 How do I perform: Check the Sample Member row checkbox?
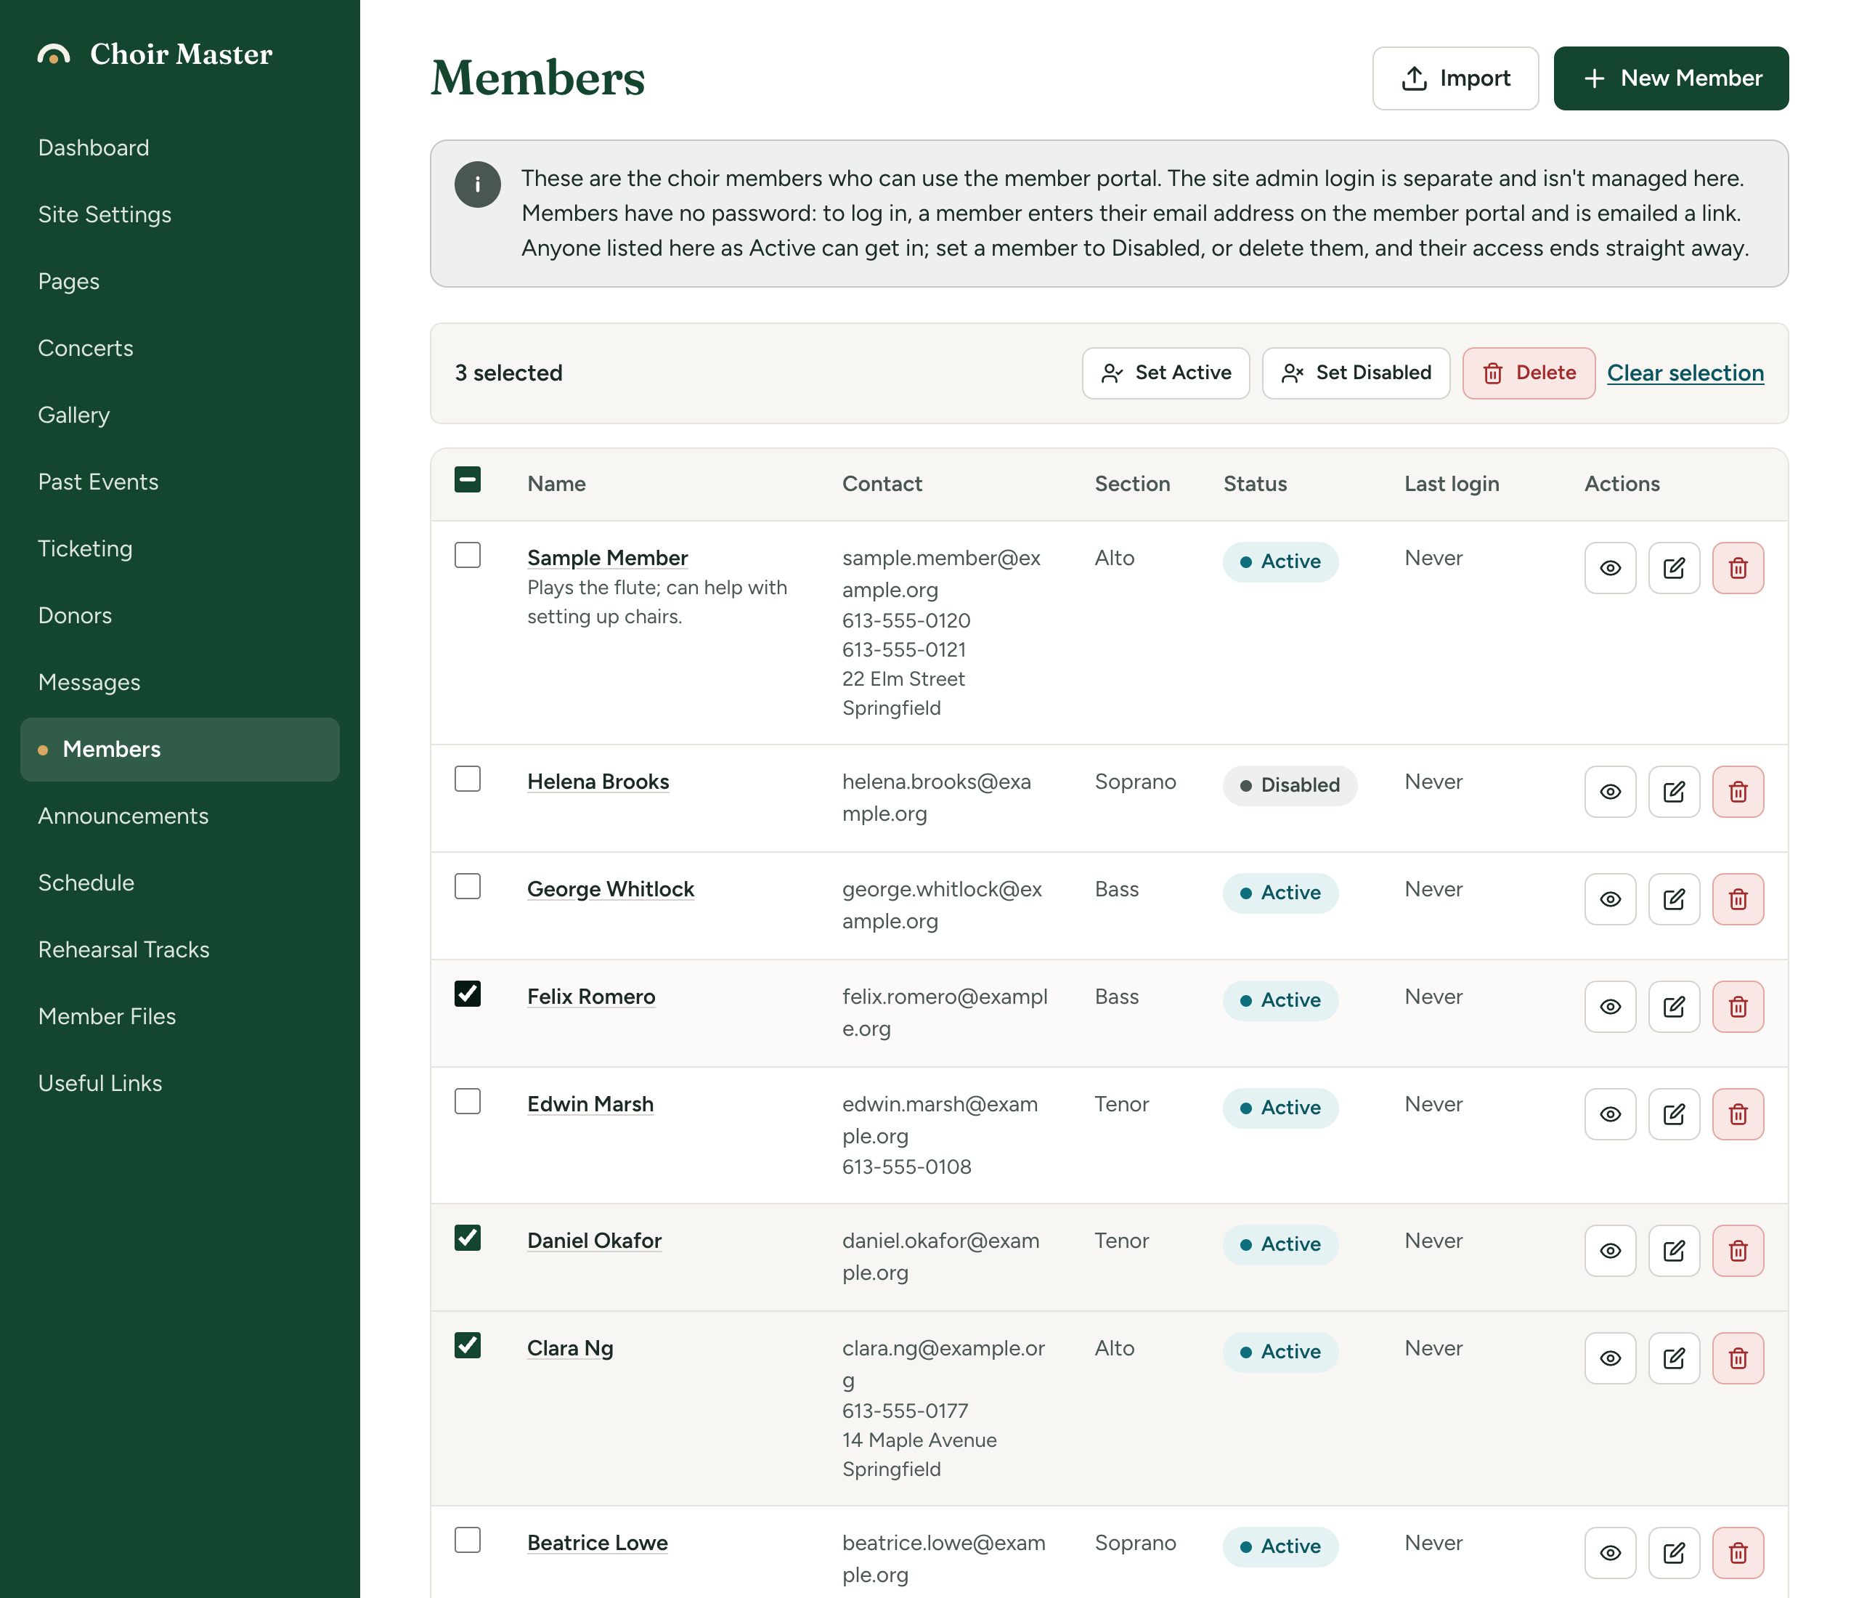pyautogui.click(x=468, y=556)
